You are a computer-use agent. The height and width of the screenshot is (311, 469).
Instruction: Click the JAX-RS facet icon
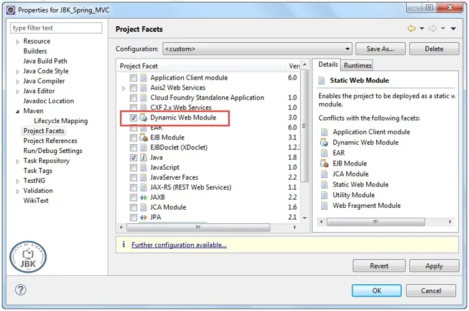click(x=144, y=187)
